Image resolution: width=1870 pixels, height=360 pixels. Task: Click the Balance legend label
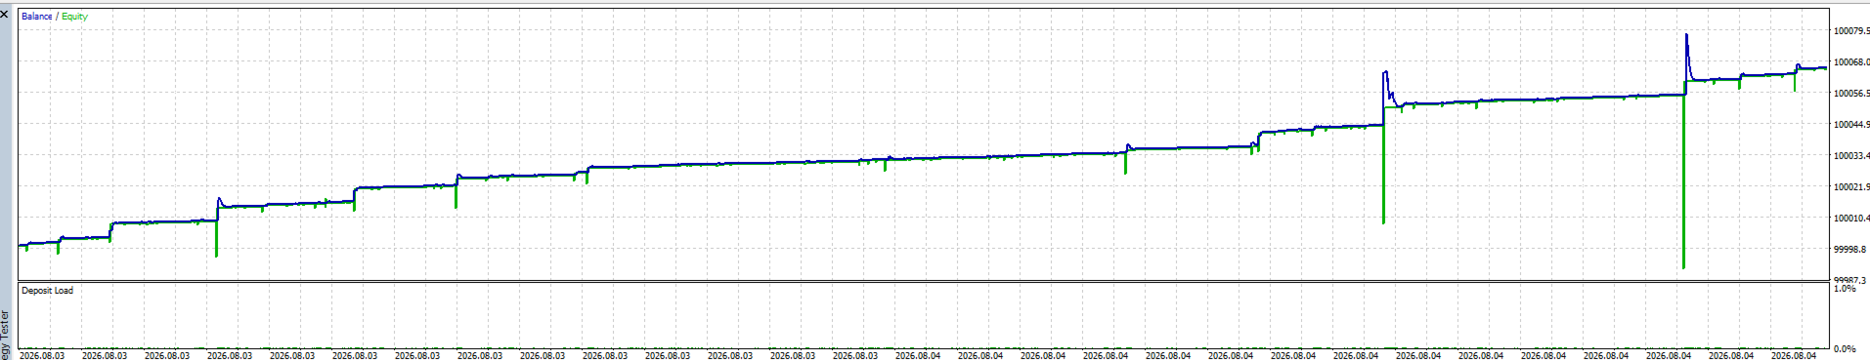click(x=37, y=17)
